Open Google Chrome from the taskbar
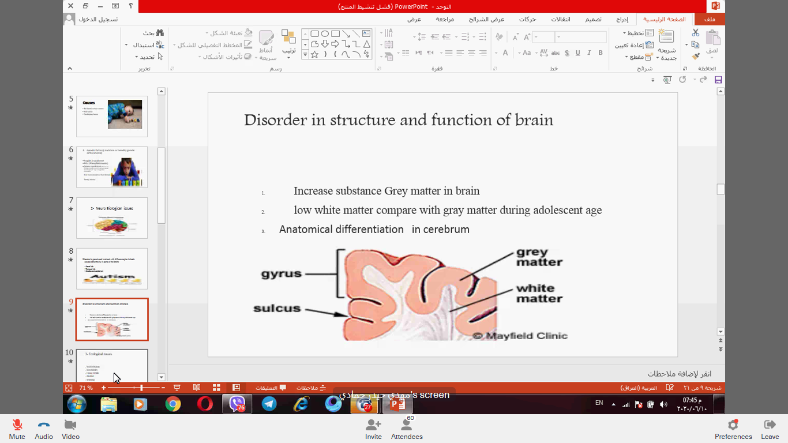Screen dimensions: 788x443 [x=172, y=404]
